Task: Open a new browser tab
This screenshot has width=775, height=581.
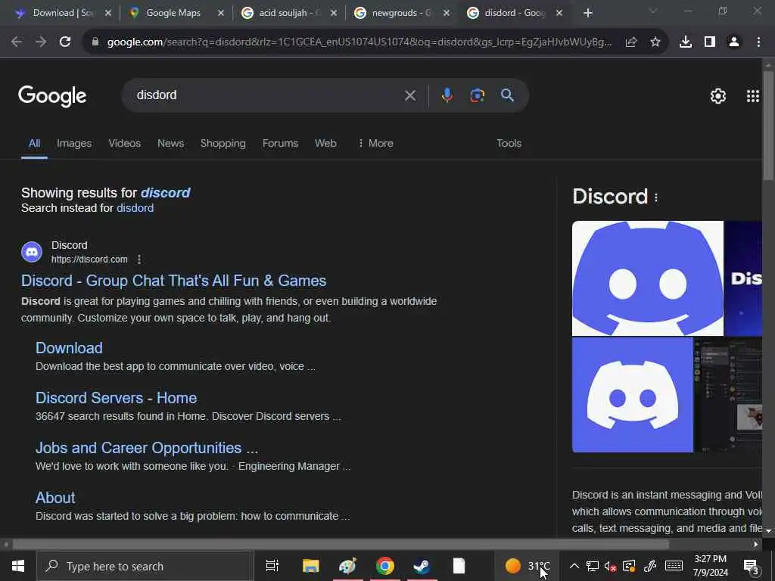Action: point(587,13)
